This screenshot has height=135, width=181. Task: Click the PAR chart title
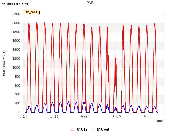[90, 3]
